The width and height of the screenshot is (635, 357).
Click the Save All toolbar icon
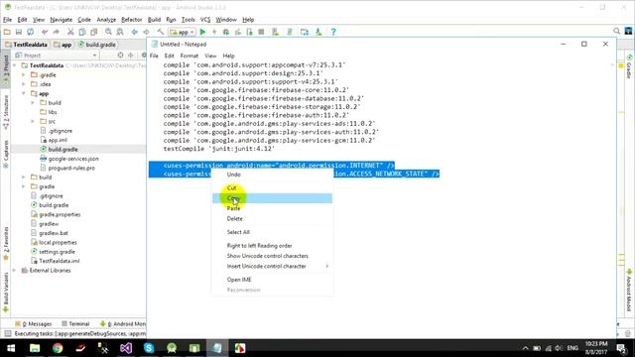click(19, 32)
